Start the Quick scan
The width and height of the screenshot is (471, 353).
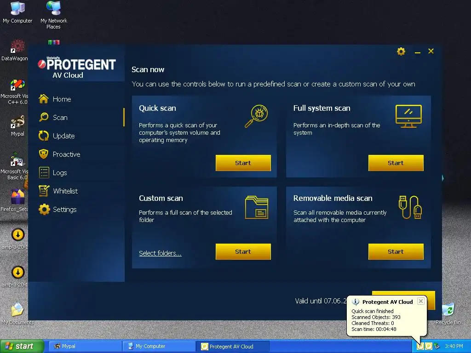[243, 163]
